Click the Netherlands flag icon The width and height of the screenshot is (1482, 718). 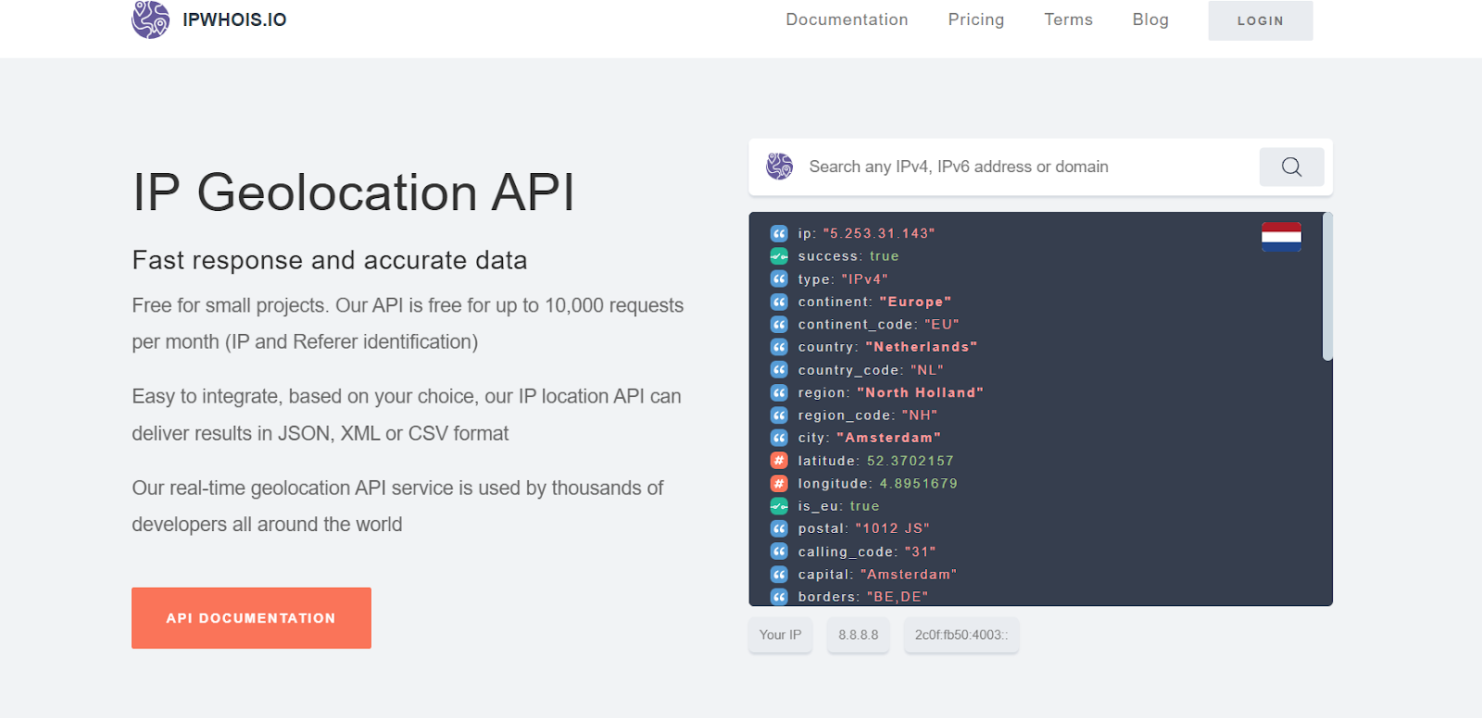click(1281, 237)
